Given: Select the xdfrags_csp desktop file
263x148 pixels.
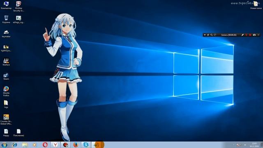Looking at the screenshot, I should click(18, 19).
